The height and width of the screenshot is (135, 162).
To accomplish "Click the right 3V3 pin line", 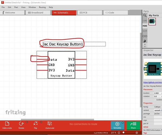I will [x=81, y=59].
